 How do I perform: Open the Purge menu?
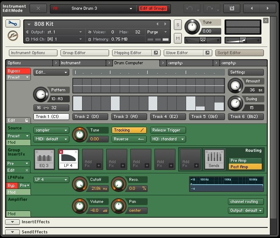tap(157, 32)
